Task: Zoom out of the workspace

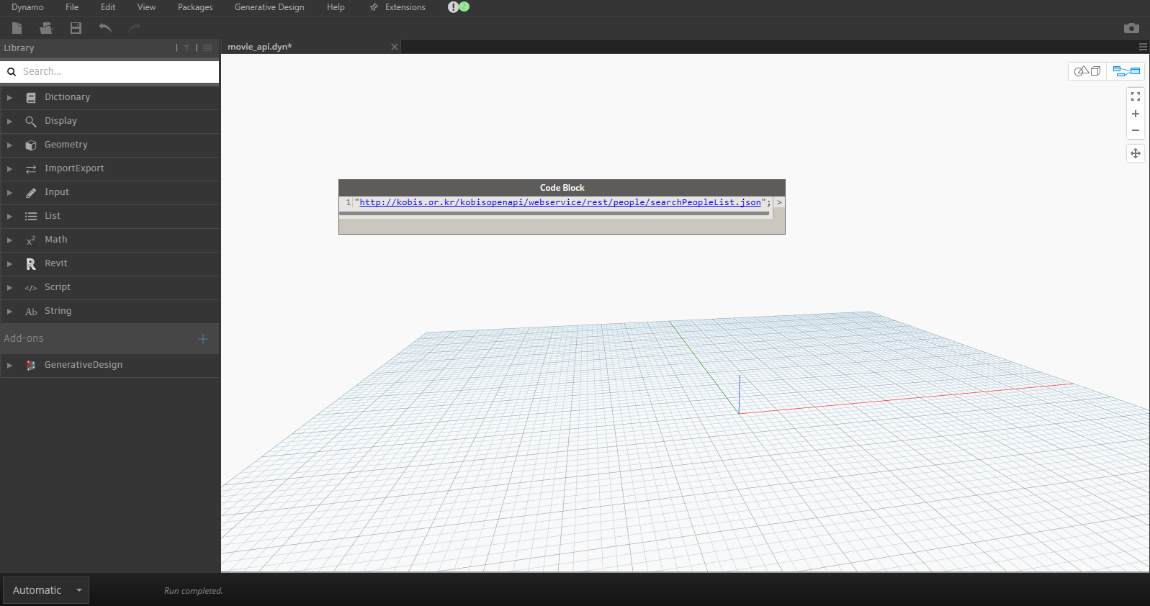Action: click(x=1136, y=130)
